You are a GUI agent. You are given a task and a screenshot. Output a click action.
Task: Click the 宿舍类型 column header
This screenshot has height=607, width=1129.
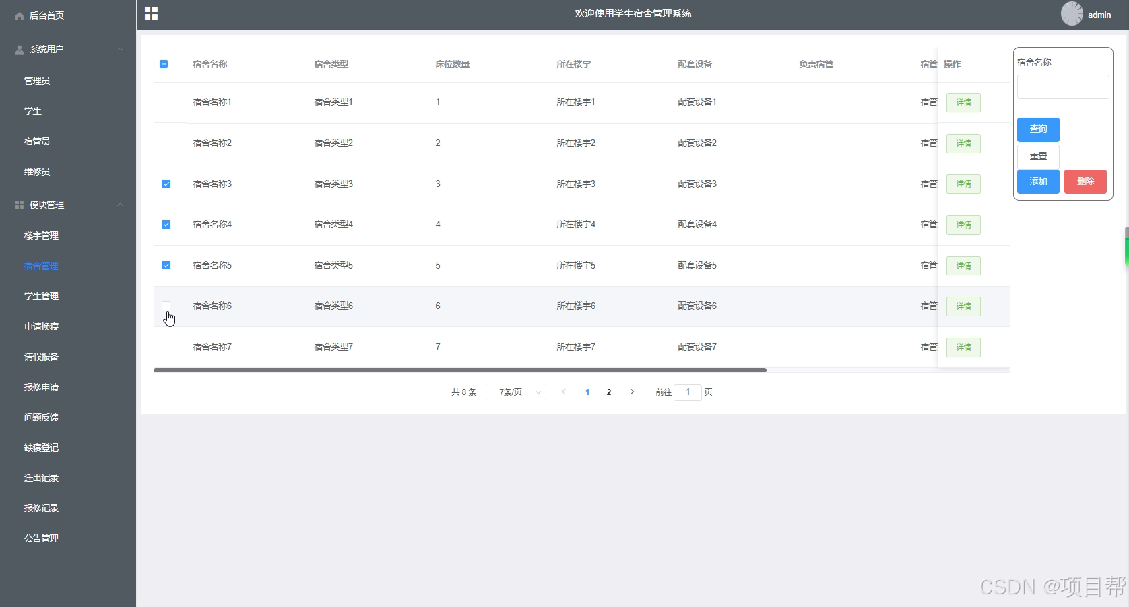coord(331,64)
